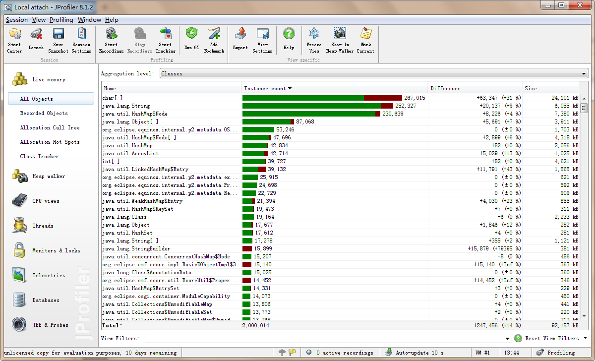Click the pin icon in status bar
Screen dimensions: 595x361
tap(282, 353)
